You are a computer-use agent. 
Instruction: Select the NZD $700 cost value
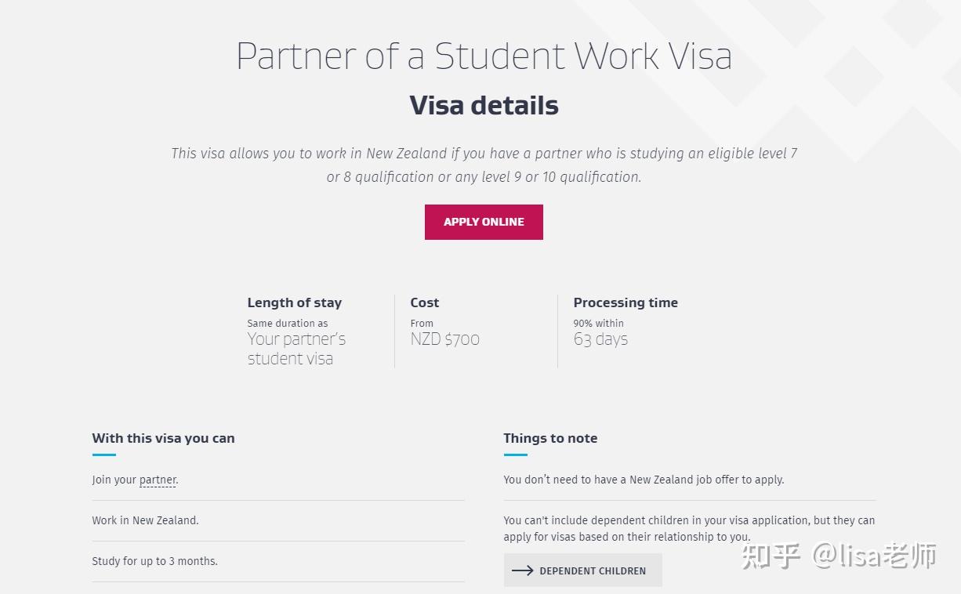[444, 339]
